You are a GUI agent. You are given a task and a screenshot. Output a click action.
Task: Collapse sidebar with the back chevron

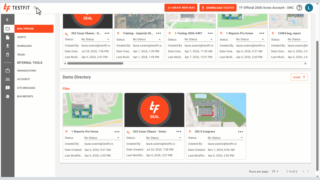[7, 20]
